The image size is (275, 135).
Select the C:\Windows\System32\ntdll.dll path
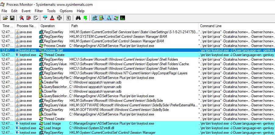click(x=92, y=128)
